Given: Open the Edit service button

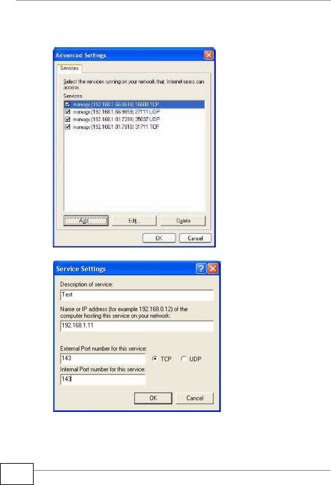Looking at the screenshot, I should pyautogui.click(x=134, y=221).
